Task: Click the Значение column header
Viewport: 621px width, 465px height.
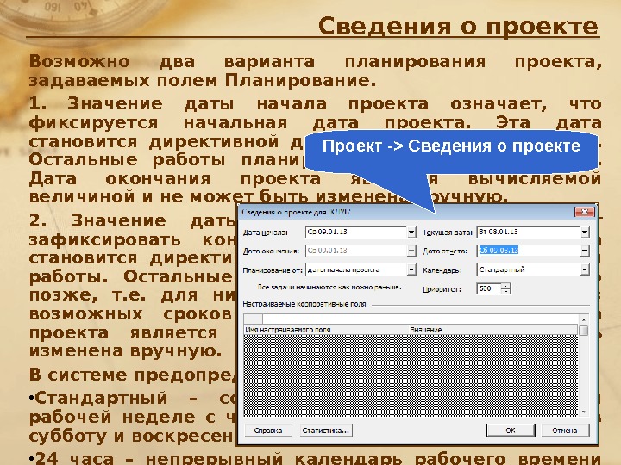Action: (x=493, y=330)
